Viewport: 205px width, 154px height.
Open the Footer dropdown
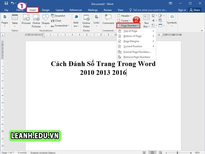(x=124, y=21)
